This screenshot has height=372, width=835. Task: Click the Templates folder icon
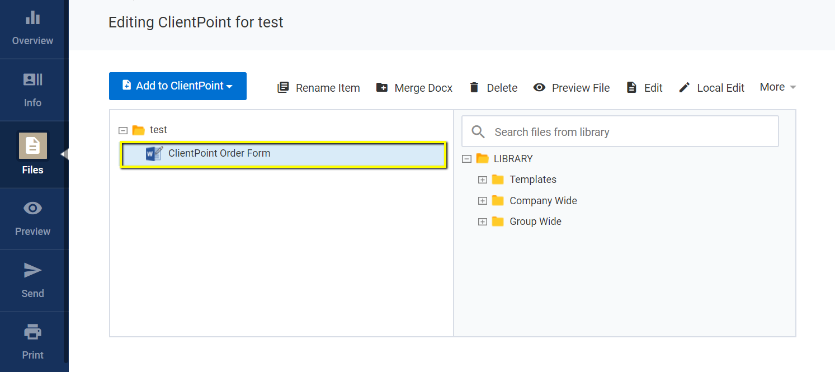tap(498, 180)
